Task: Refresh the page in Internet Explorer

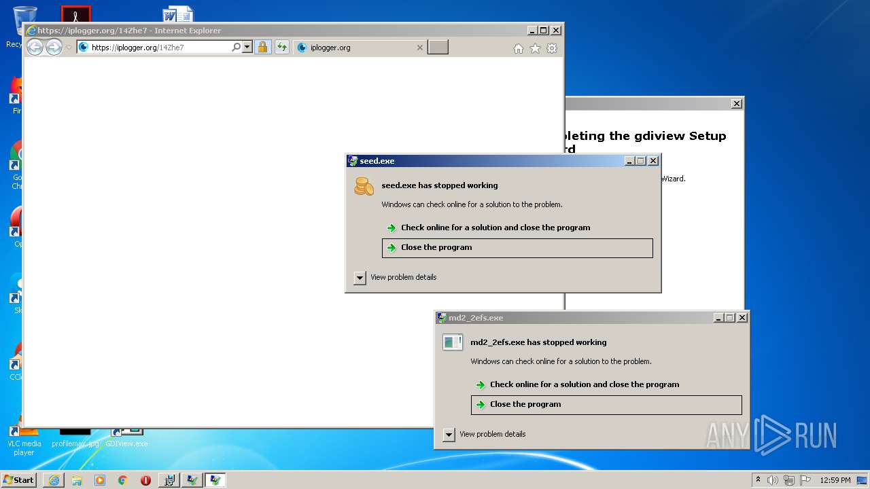Action: [281, 48]
